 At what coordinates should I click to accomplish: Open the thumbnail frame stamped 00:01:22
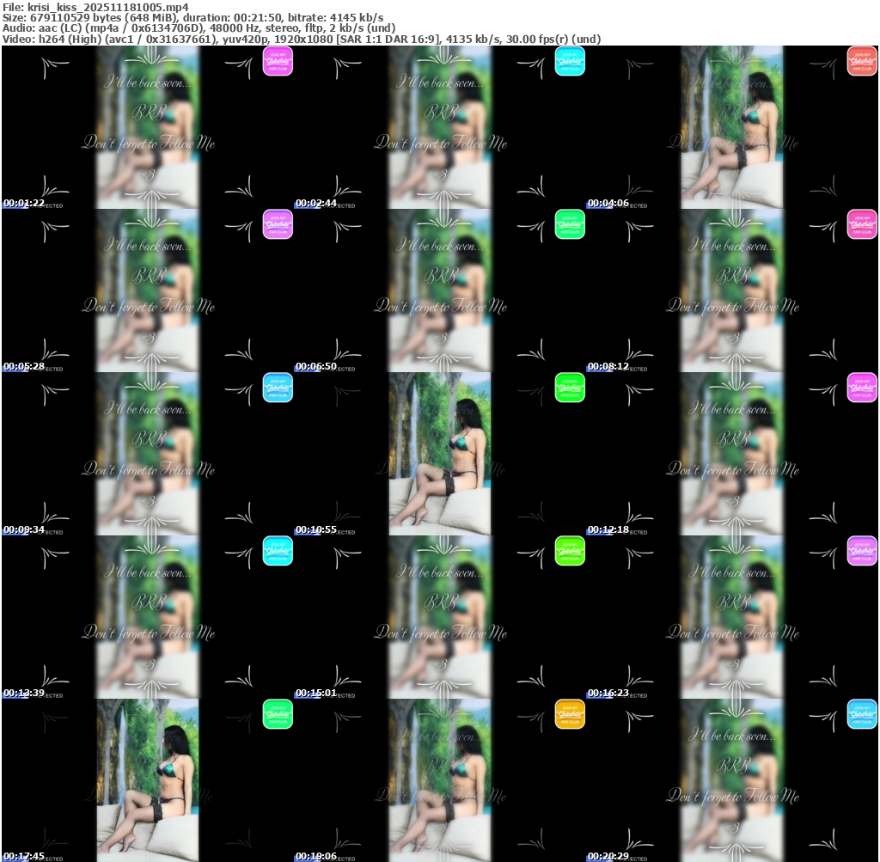click(148, 127)
